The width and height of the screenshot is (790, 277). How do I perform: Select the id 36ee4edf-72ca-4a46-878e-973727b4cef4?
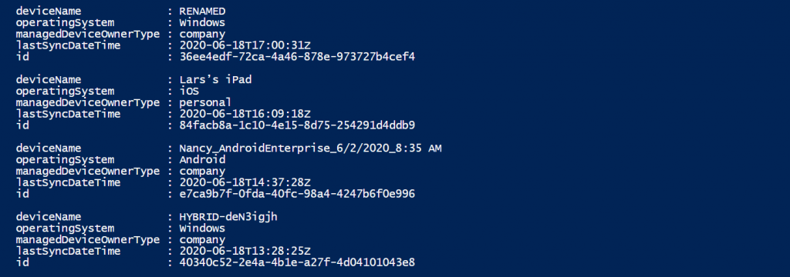[297, 57]
